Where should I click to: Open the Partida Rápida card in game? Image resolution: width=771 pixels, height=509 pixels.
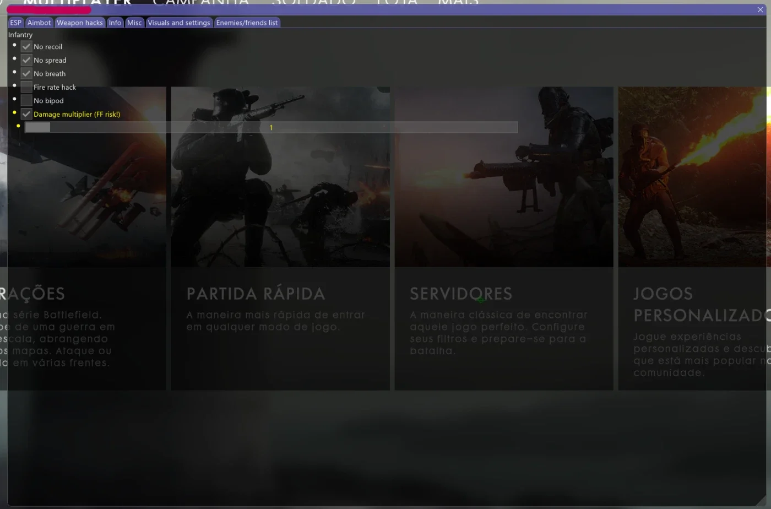point(280,238)
